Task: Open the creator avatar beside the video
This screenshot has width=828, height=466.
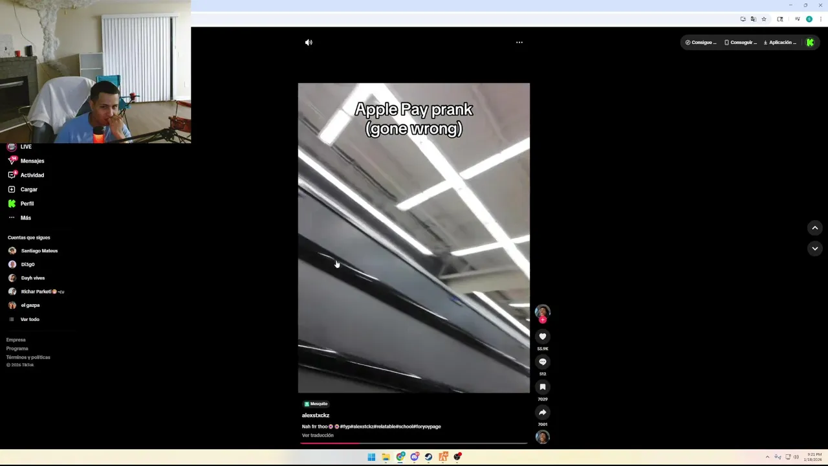Action: point(542,311)
